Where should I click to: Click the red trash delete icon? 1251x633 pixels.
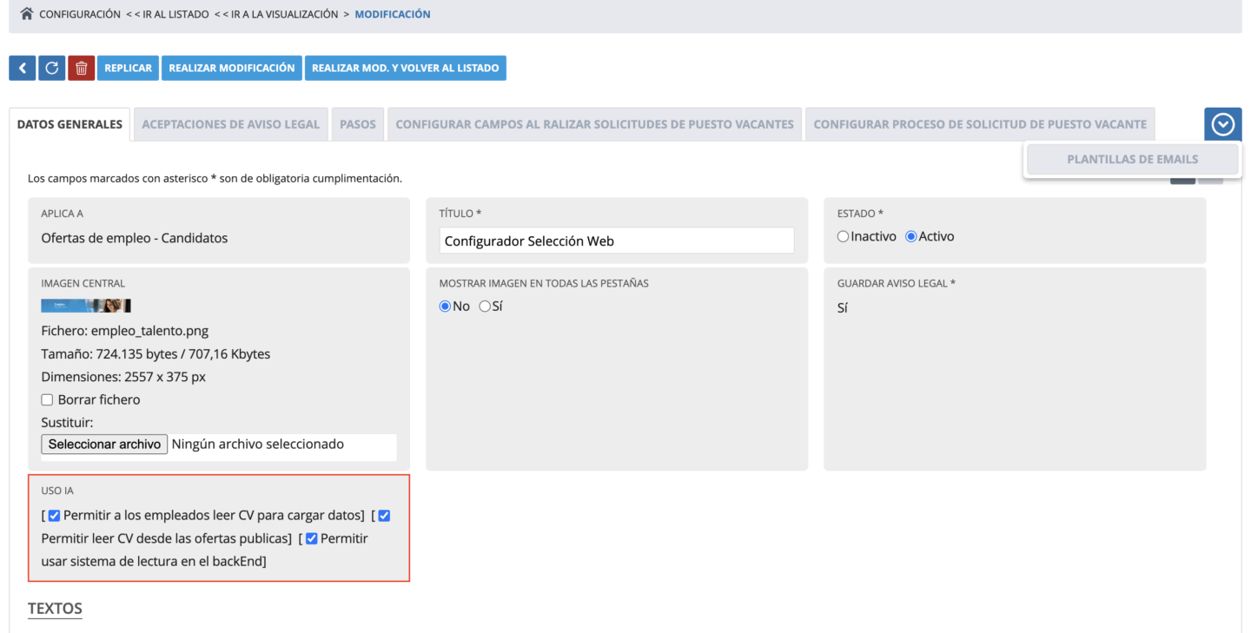coord(81,68)
